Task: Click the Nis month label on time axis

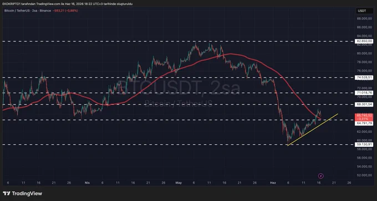Action: (x=87, y=183)
